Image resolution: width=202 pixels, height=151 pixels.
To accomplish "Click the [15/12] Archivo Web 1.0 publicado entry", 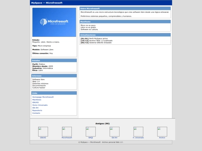I will point(97,41).
